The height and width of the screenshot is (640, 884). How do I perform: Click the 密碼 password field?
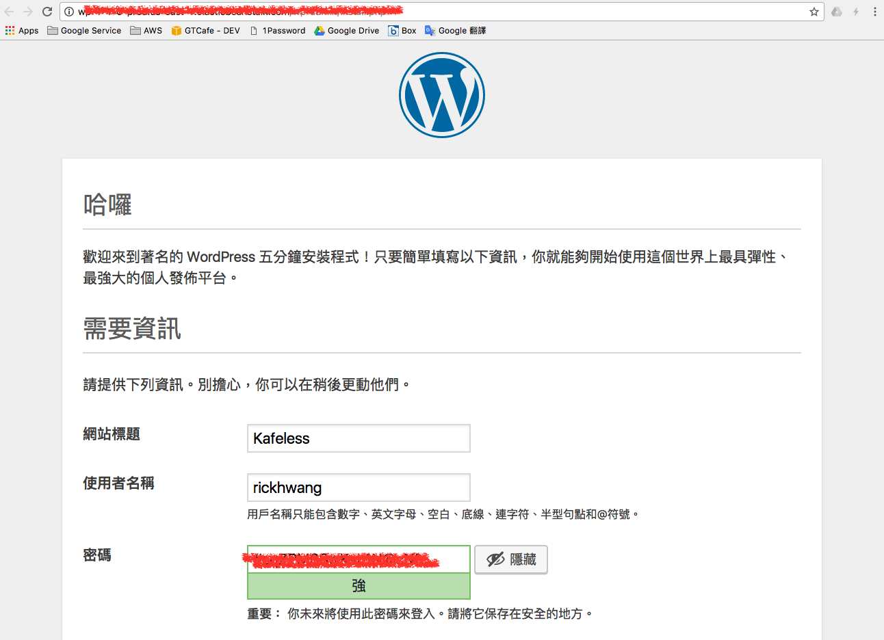tap(359, 559)
